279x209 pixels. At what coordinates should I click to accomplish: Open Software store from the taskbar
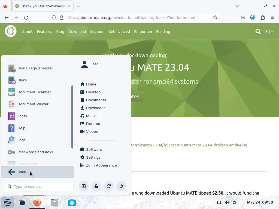[72, 202]
